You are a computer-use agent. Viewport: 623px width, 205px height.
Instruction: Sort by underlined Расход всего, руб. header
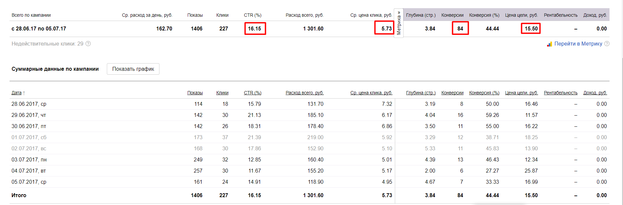(304, 93)
